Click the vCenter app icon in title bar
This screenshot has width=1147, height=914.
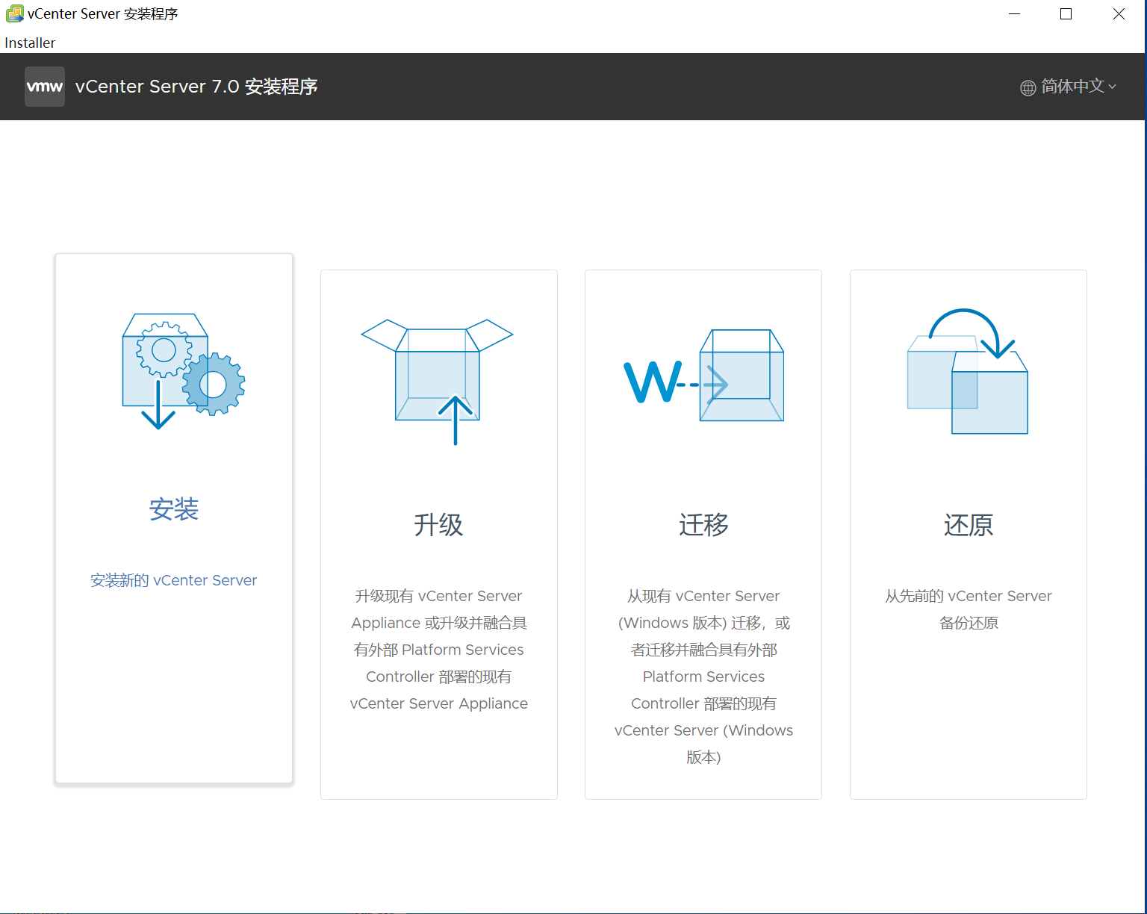pyautogui.click(x=14, y=13)
